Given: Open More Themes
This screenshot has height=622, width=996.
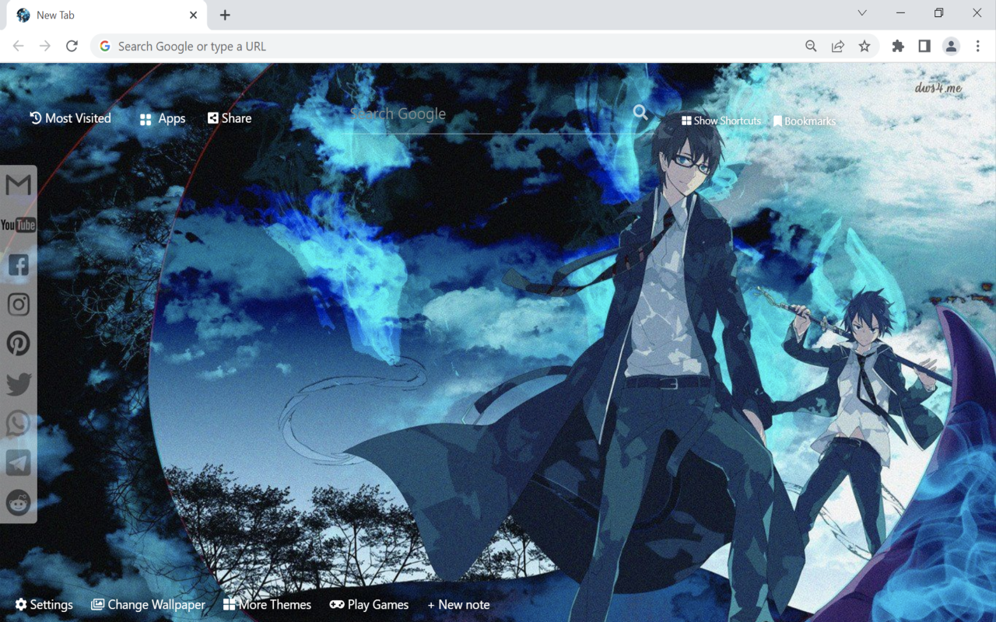Looking at the screenshot, I should pos(267,604).
